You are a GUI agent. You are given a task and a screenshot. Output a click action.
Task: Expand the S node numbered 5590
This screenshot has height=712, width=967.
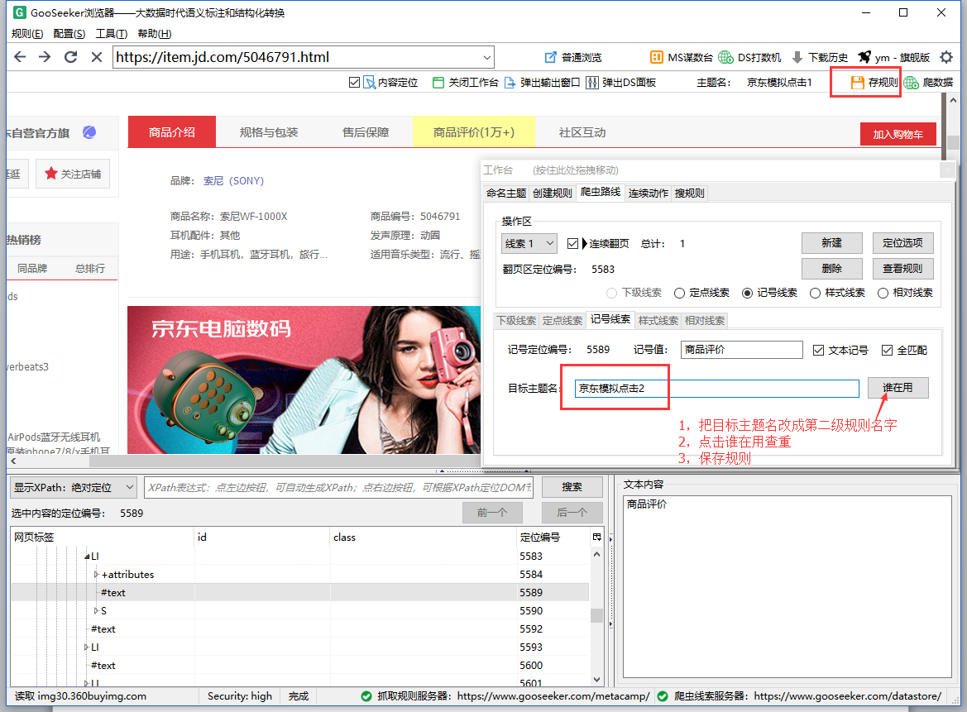96,611
